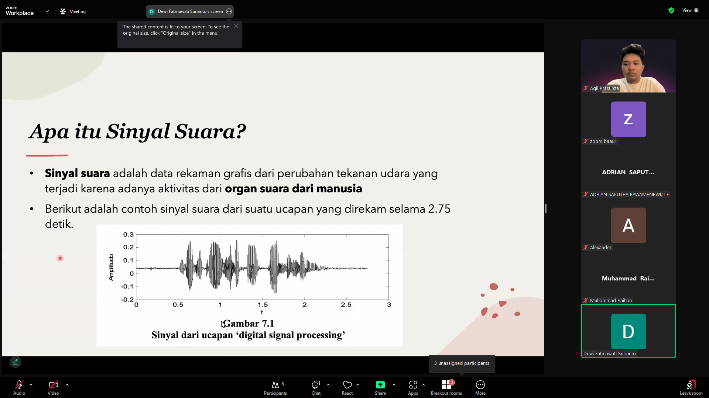Click the muted mic icon beside ADRIAN SAPUTRA
The image size is (709, 398).
pos(586,195)
